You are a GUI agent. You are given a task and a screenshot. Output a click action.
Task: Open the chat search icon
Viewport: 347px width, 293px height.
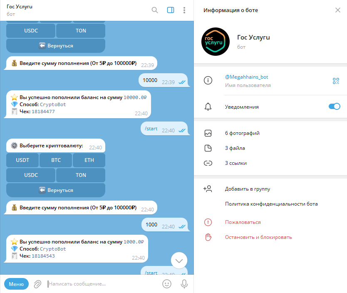coord(155,10)
